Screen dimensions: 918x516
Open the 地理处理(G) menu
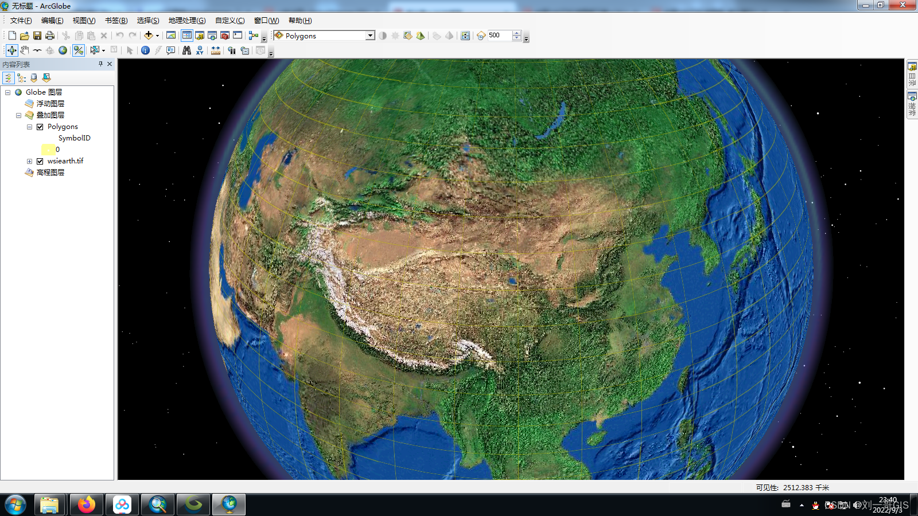187,21
